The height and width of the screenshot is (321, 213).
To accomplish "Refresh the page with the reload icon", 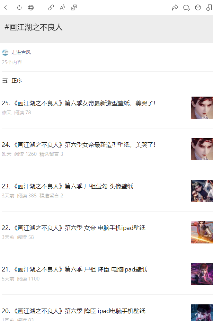I will tap(19, 8).
